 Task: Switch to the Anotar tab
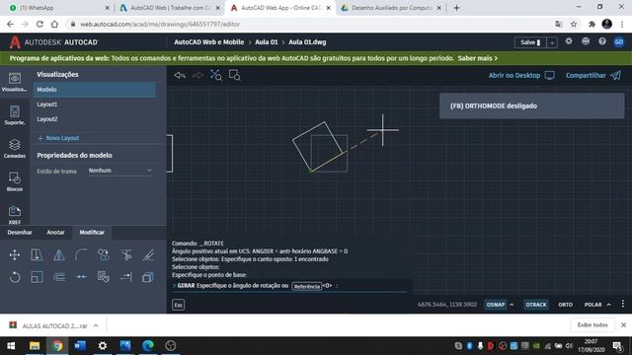[55, 233]
